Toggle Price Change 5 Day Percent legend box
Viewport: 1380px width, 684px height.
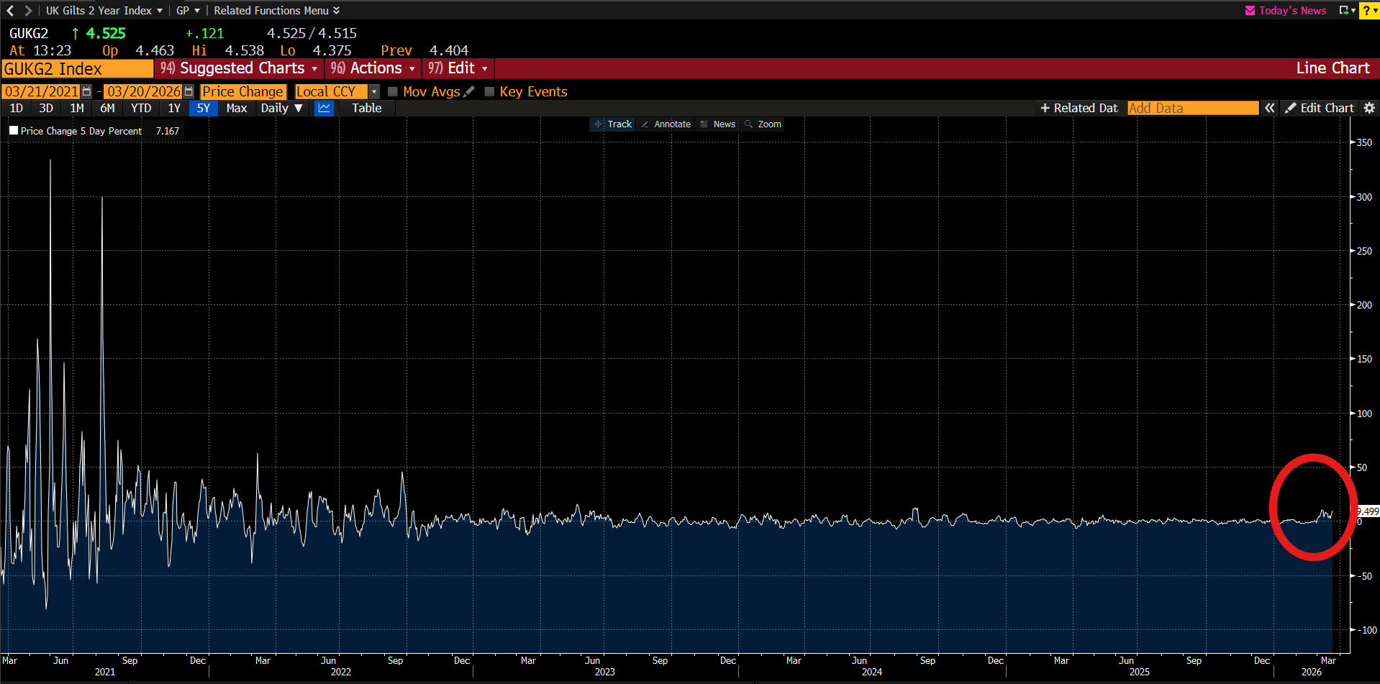[x=14, y=131]
